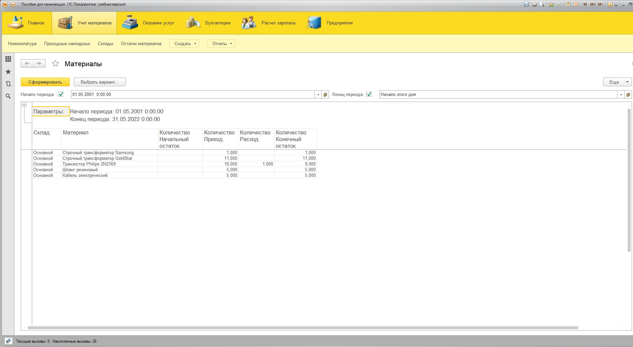This screenshot has height=347, width=633.
Task: Open the calculator from the title bar
Action: tap(568, 4)
